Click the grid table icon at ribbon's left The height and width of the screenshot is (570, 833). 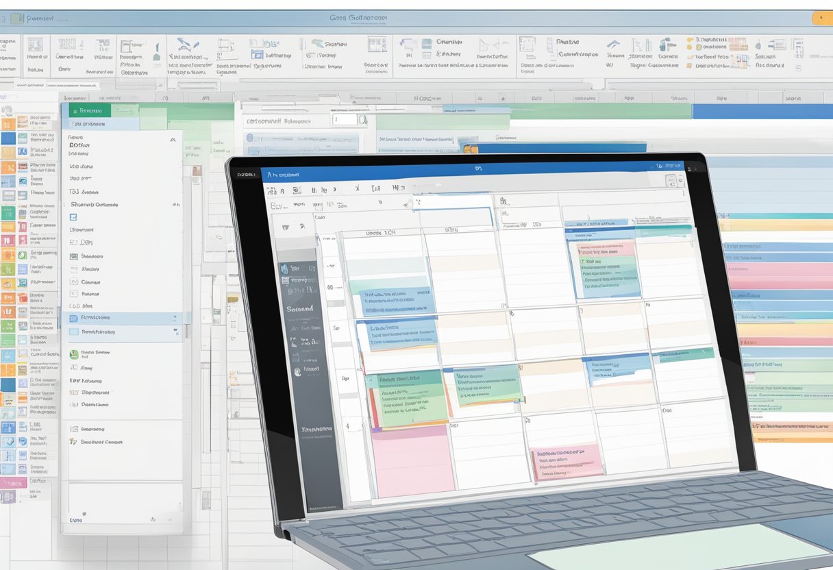pyautogui.click(x=34, y=45)
